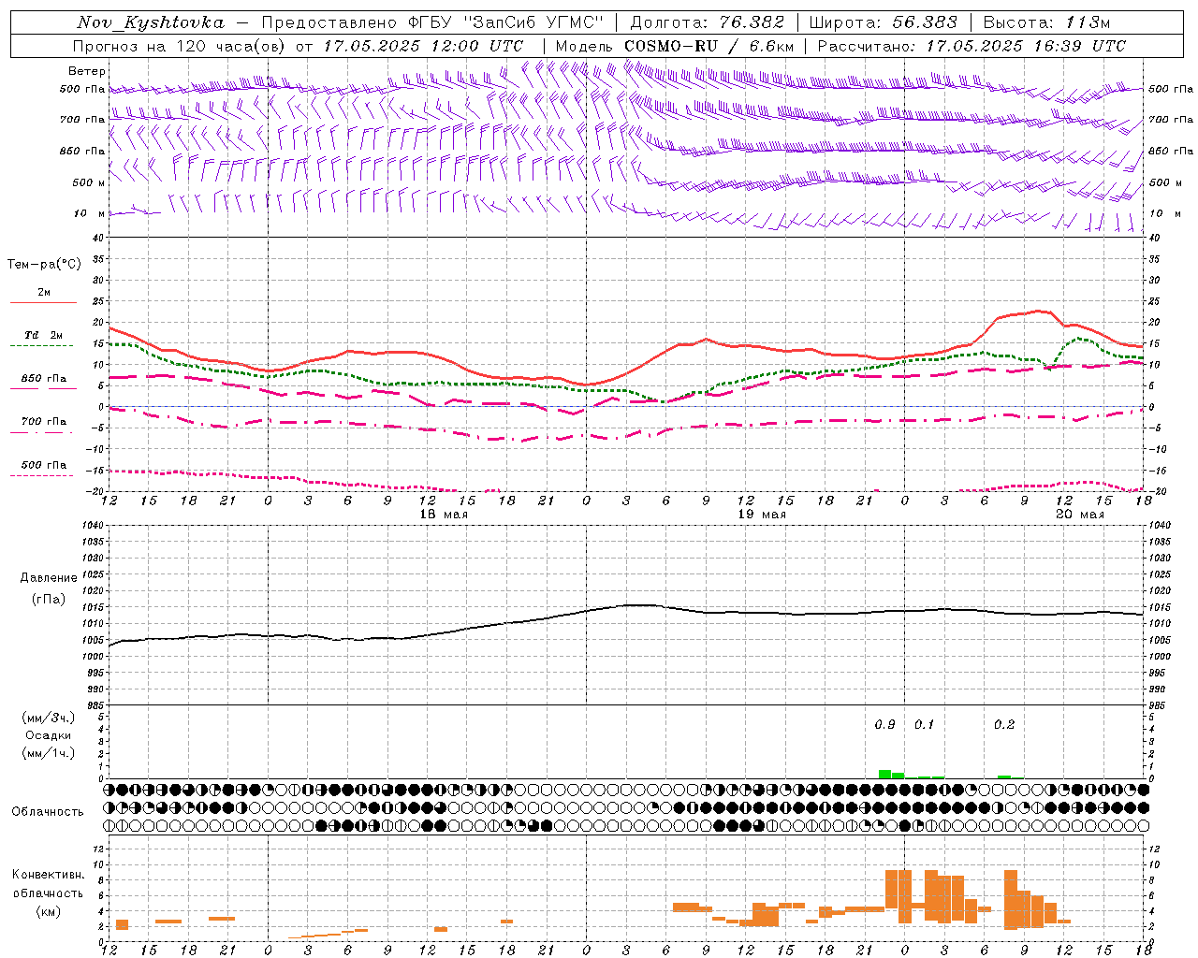Select the "Долгота: 76.382" longitude text
The image size is (1198, 958).
coord(707,22)
